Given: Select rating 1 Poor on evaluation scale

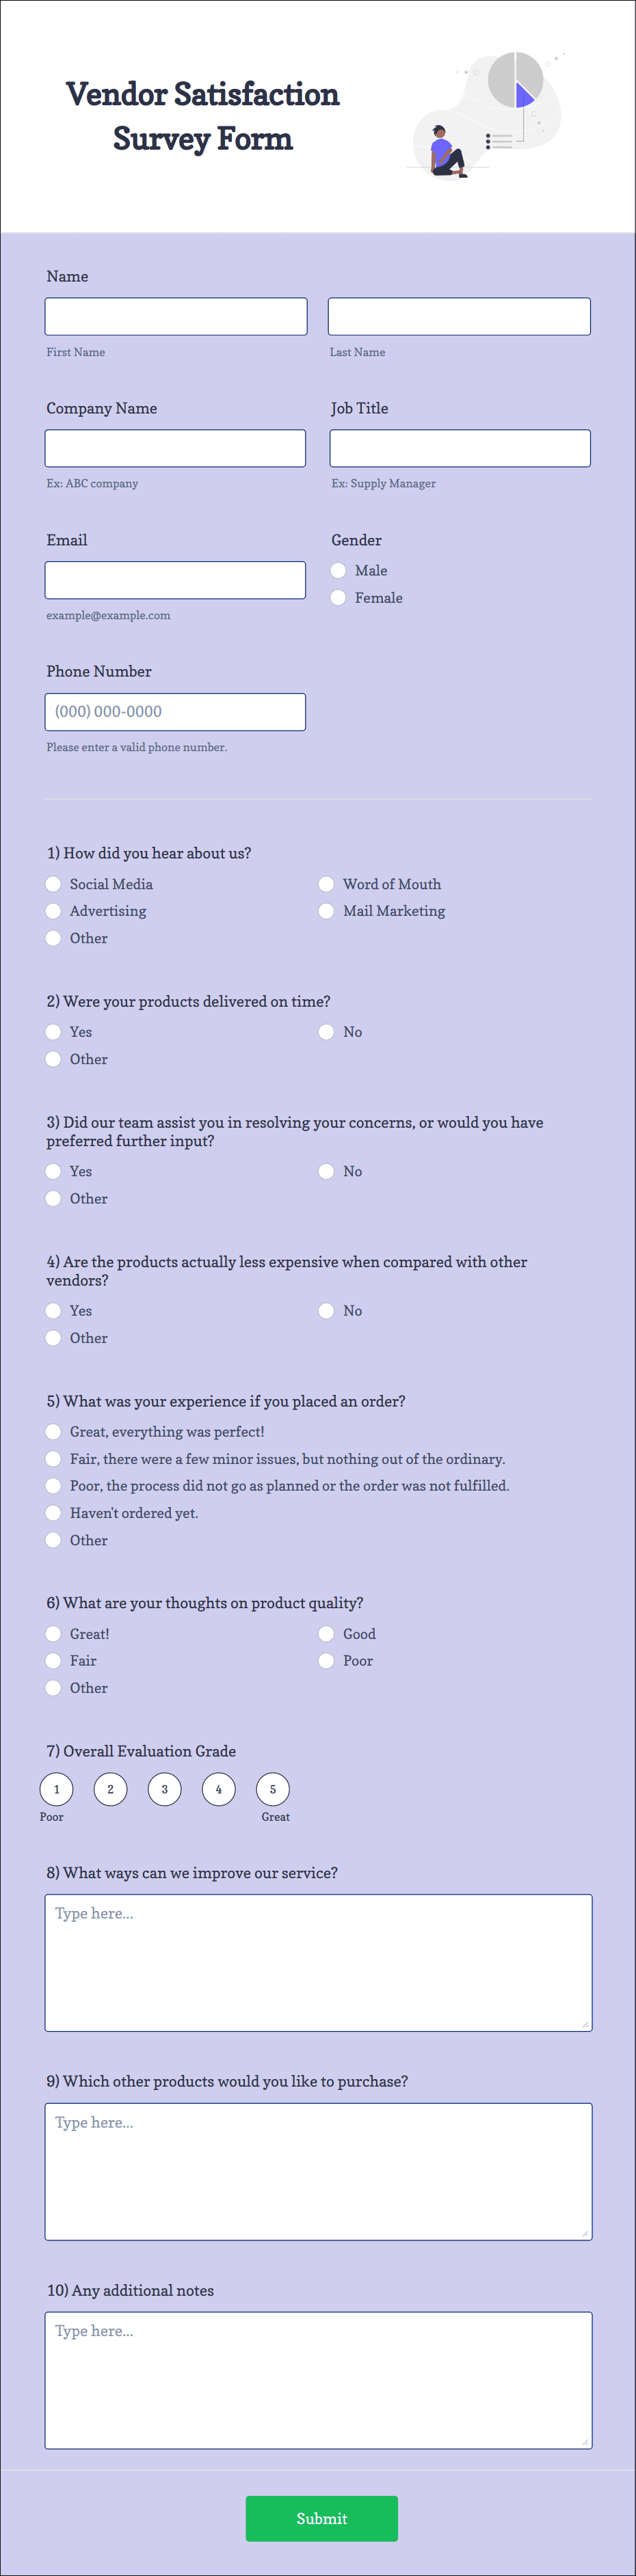Looking at the screenshot, I should point(56,1789).
